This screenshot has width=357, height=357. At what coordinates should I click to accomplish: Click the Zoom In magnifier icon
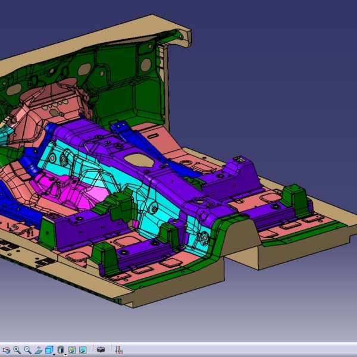coord(17,350)
